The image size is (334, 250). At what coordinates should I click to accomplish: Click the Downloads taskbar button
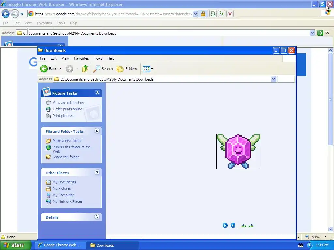(x=113, y=245)
